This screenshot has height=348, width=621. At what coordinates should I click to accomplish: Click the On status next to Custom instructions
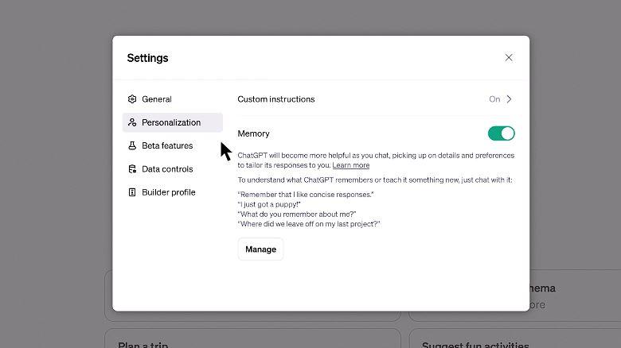[x=494, y=99]
